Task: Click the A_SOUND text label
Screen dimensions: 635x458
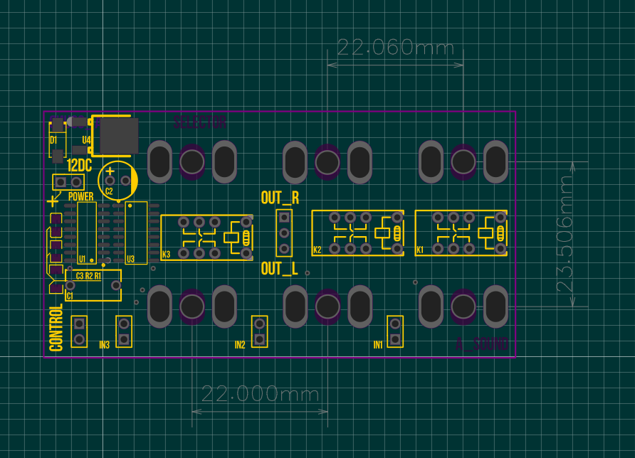Action: click(x=483, y=345)
